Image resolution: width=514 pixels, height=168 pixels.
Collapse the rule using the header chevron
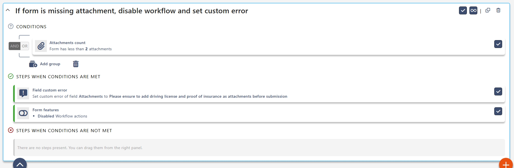(8, 10)
